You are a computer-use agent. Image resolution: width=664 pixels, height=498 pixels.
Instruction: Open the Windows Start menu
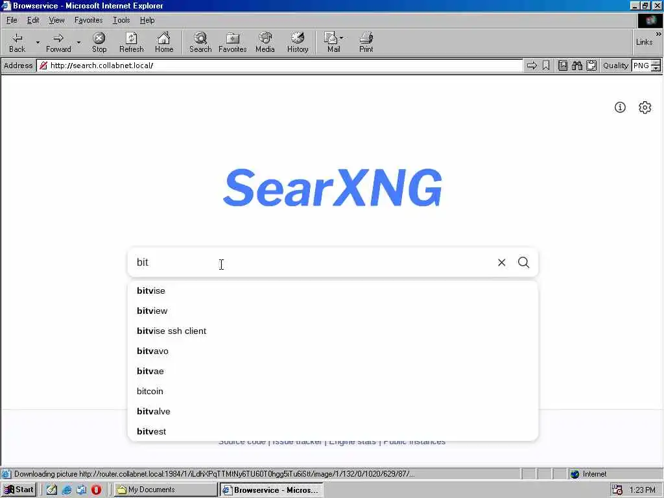click(19, 490)
